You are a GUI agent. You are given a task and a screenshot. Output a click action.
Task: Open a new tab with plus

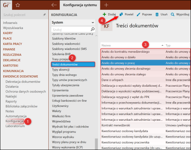point(106,5)
